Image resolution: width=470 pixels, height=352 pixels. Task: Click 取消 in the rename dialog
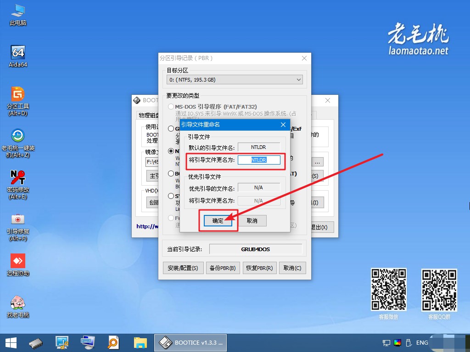(252, 220)
